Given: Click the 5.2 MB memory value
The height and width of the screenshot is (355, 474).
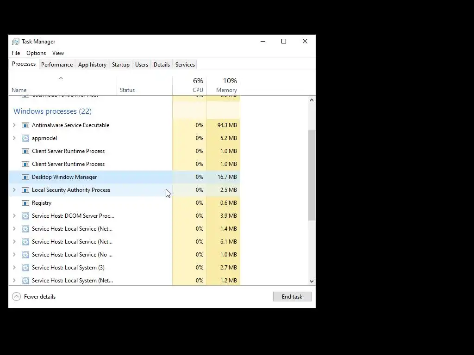Looking at the screenshot, I should click(229, 138).
